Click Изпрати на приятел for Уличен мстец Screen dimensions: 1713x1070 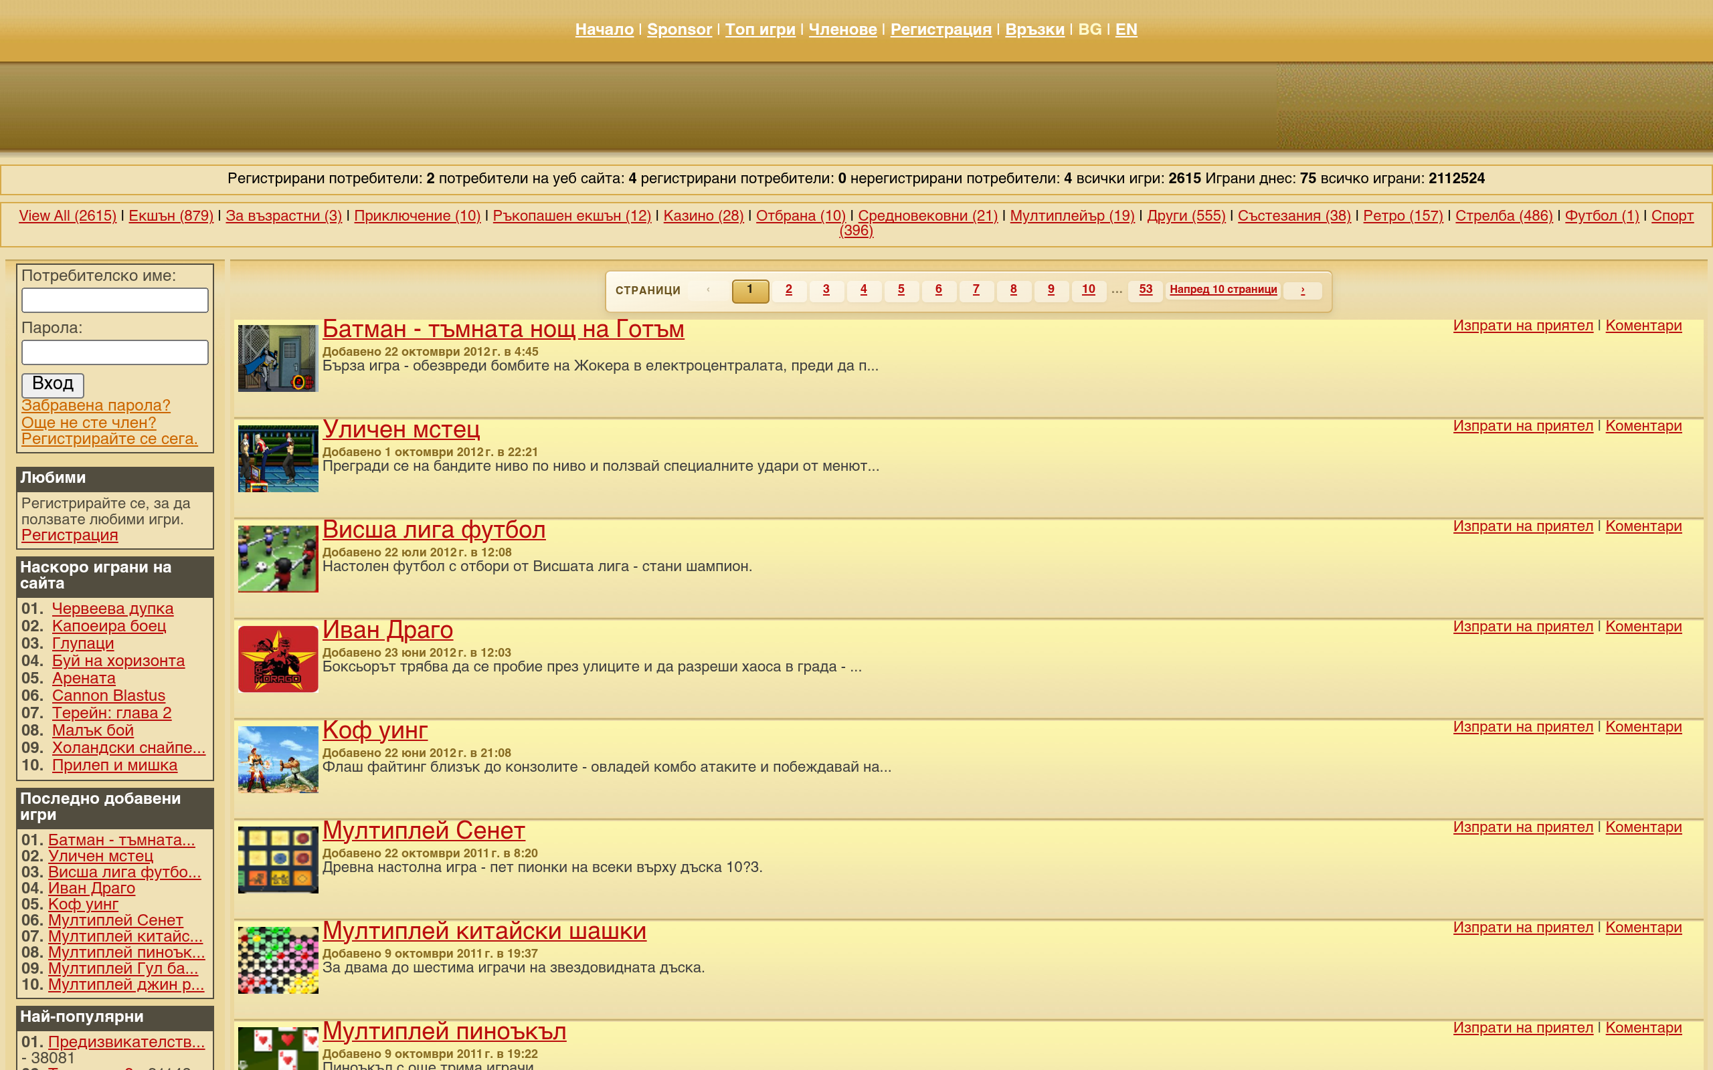1522,426
